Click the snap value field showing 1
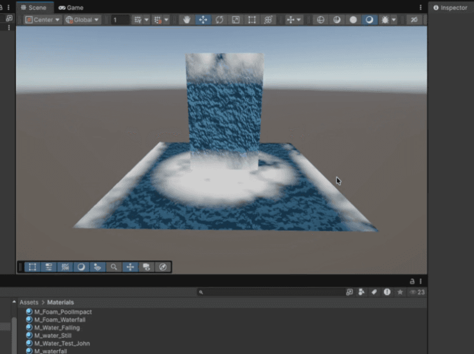This screenshot has width=474, height=354. coord(120,20)
